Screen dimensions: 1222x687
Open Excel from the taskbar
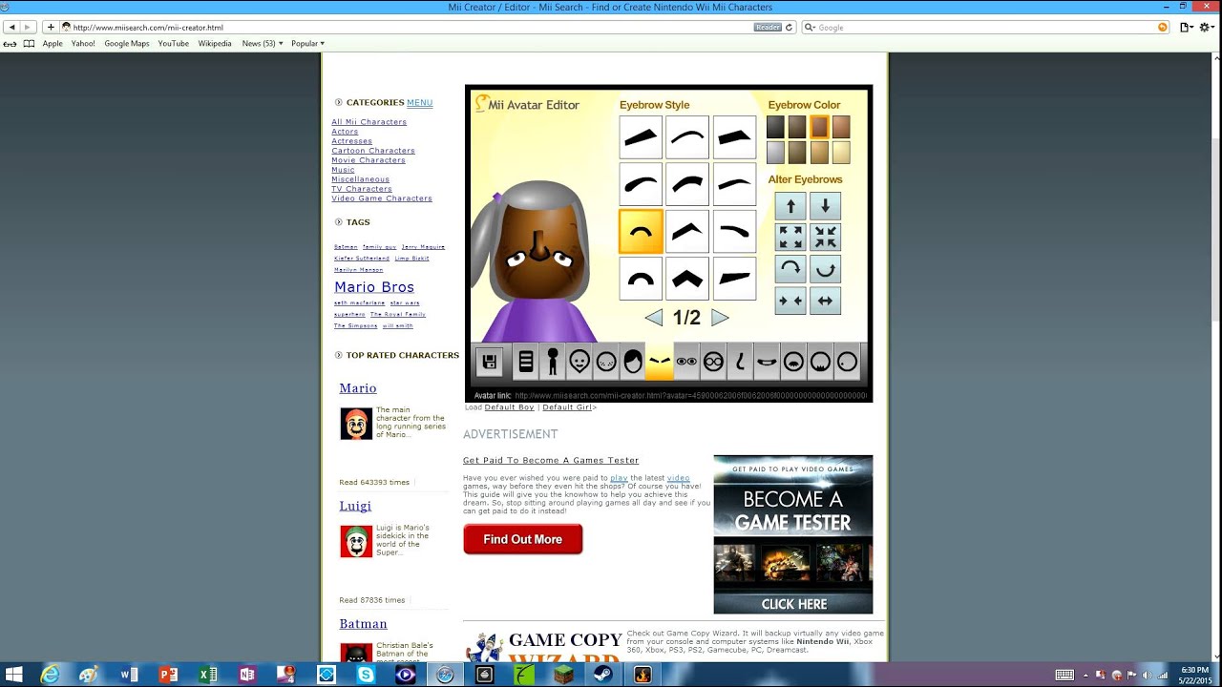pos(207,675)
